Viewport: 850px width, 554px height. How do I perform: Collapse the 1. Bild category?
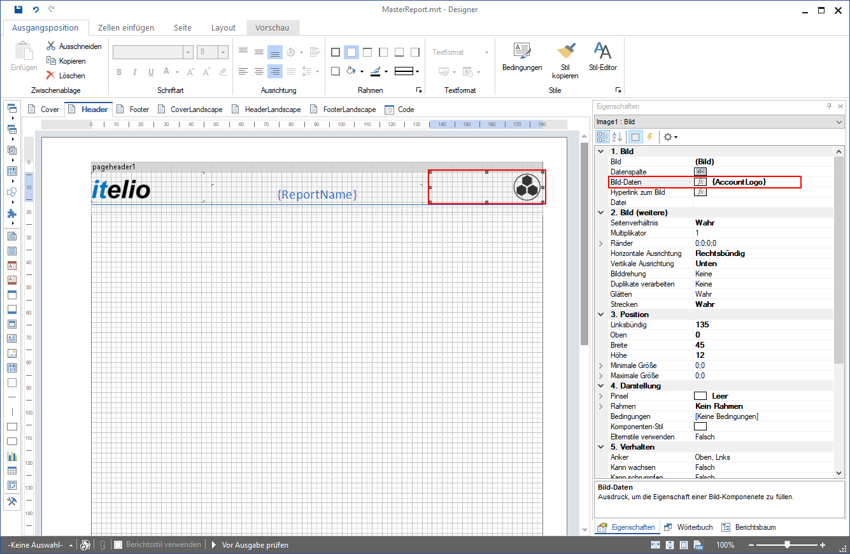[x=601, y=152]
